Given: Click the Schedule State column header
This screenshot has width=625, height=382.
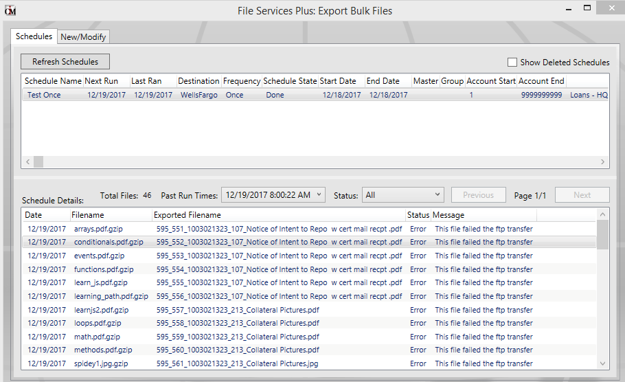Looking at the screenshot, I should click(290, 81).
